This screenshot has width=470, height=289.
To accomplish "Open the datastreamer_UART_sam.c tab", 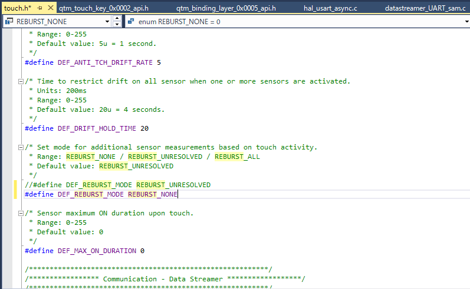I will (425, 8).
